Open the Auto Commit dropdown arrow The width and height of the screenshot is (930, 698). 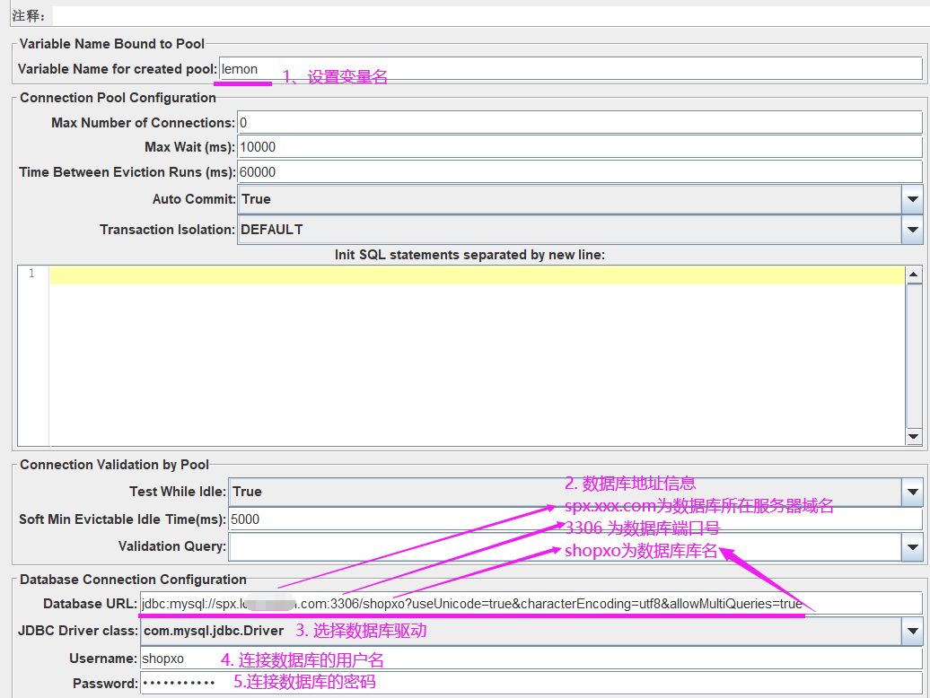[x=912, y=199]
